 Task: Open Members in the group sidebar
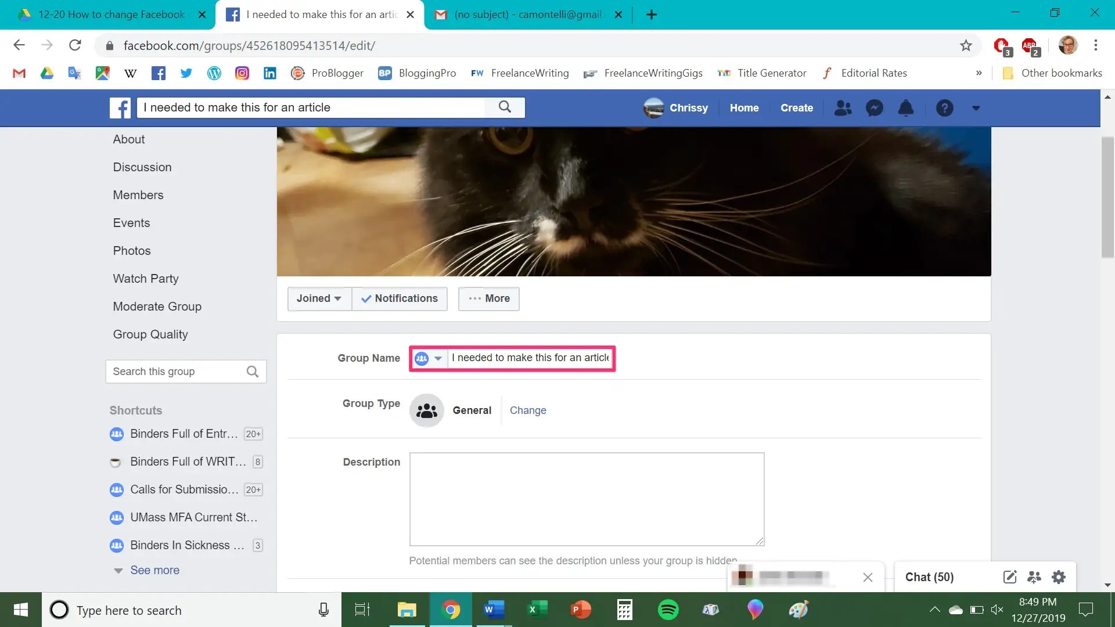[138, 195]
